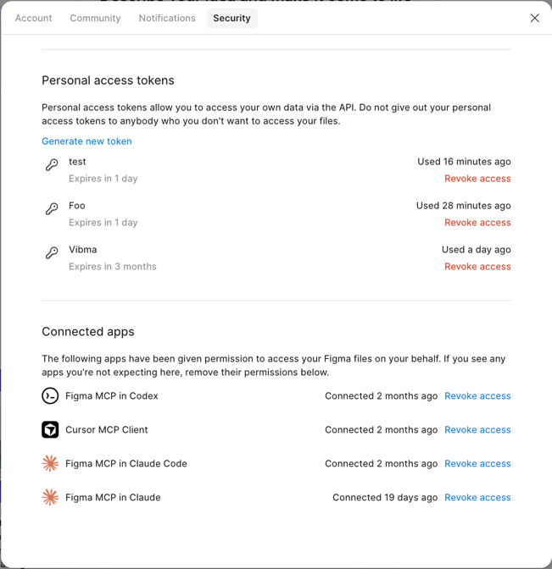Screen dimensions: 552x569
Task: Click the Figma MCP in Claude starburst icon
Action: click(x=50, y=497)
